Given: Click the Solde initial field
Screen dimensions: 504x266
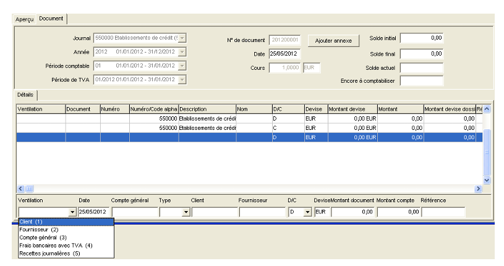Looking at the screenshot, I should click(422, 38).
